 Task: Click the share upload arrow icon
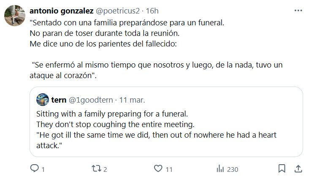point(298,169)
